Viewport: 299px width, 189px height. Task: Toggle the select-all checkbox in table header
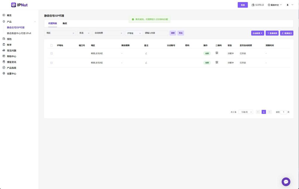pyautogui.click(x=52, y=45)
